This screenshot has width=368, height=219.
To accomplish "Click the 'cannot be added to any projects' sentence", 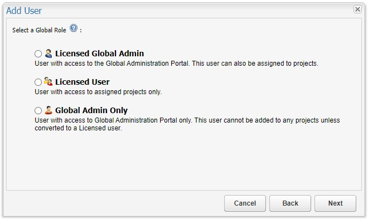I will coord(267,120).
